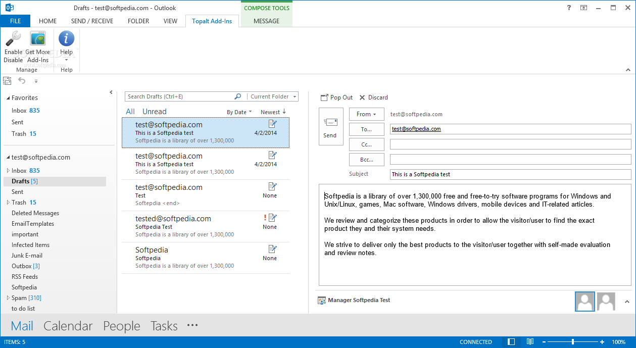Click zoom in plus button
This screenshot has width=636, height=348.
point(603,342)
